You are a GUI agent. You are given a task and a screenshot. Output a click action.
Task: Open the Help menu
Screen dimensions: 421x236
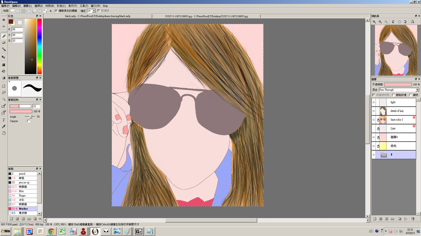pos(105,6)
